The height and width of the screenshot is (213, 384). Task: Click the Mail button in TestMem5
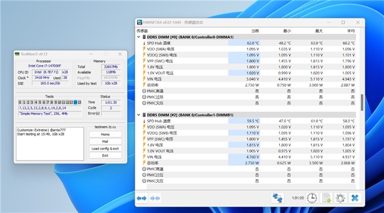pyautogui.click(x=105, y=142)
